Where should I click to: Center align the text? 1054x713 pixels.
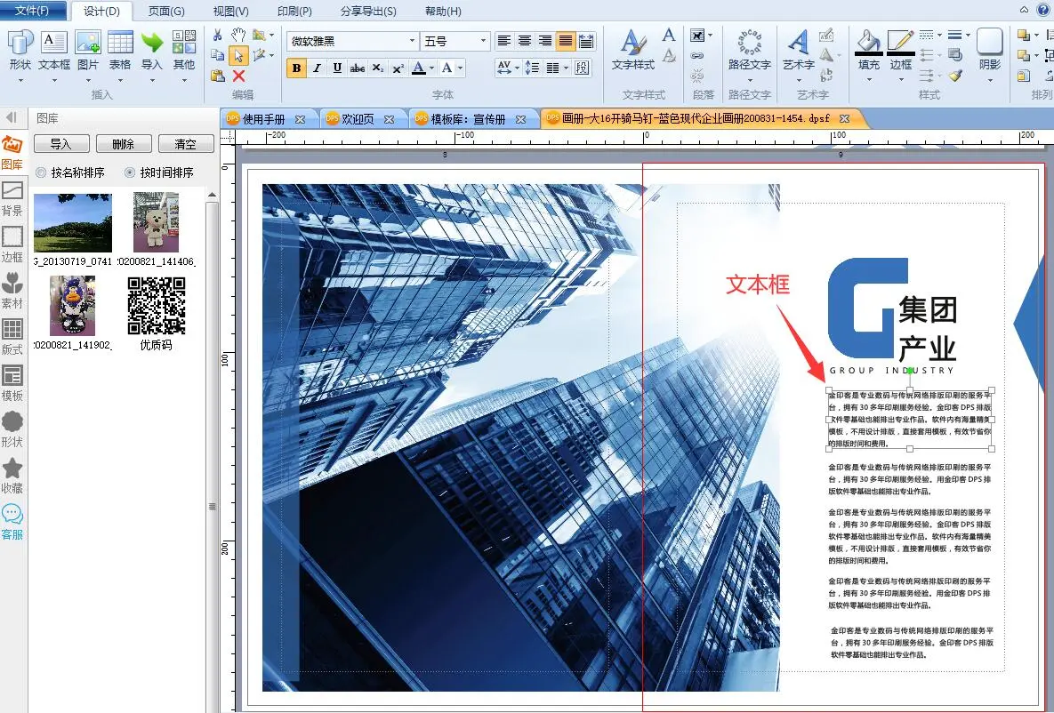(524, 42)
